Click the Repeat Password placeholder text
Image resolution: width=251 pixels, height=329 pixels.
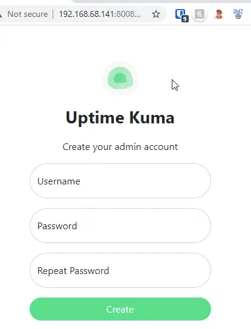pyautogui.click(x=73, y=271)
